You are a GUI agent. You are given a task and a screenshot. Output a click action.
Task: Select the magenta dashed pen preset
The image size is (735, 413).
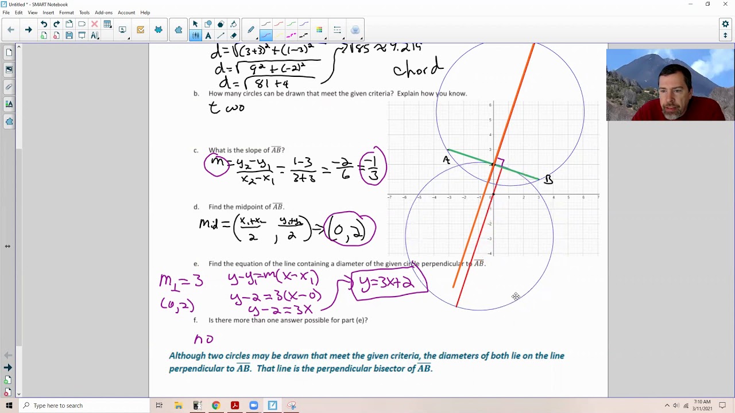(x=292, y=36)
